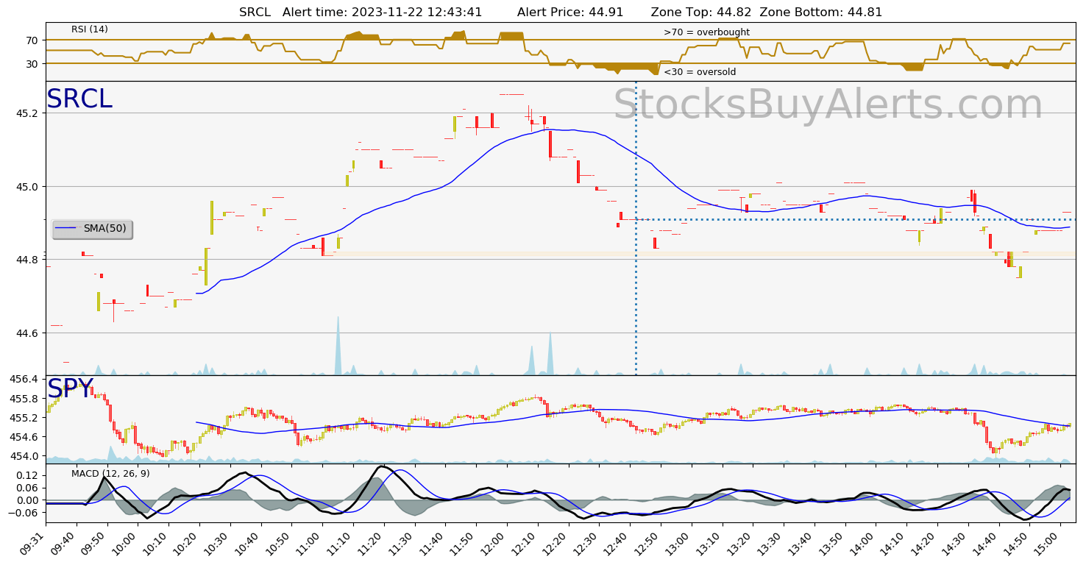Click the '>70 = overbought' annotation
The height and width of the screenshot is (565, 1086).
pos(706,32)
